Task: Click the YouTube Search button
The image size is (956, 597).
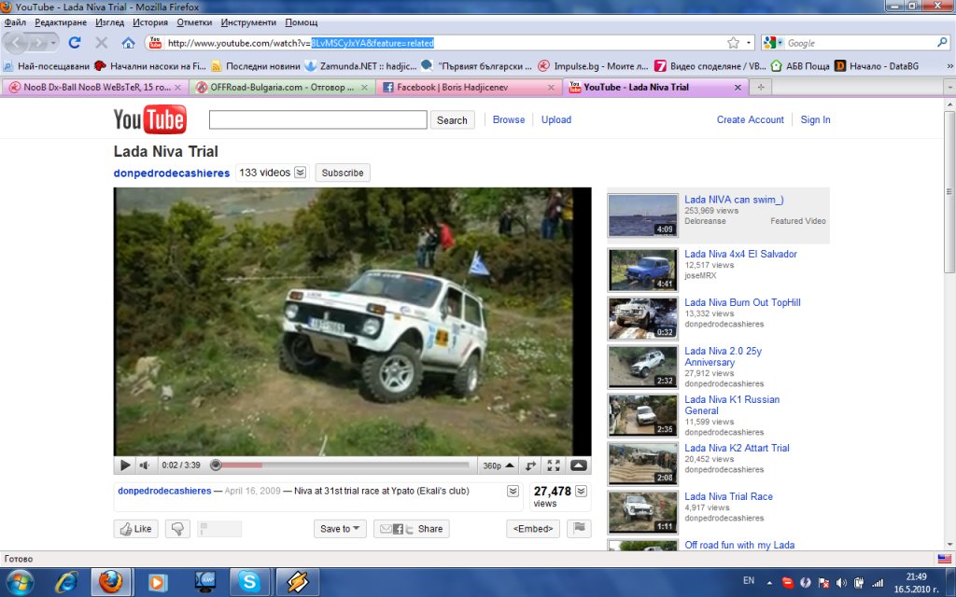Action: tap(452, 120)
